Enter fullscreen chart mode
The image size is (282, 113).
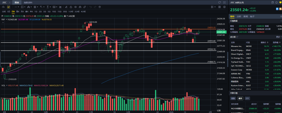click(x=225, y=2)
